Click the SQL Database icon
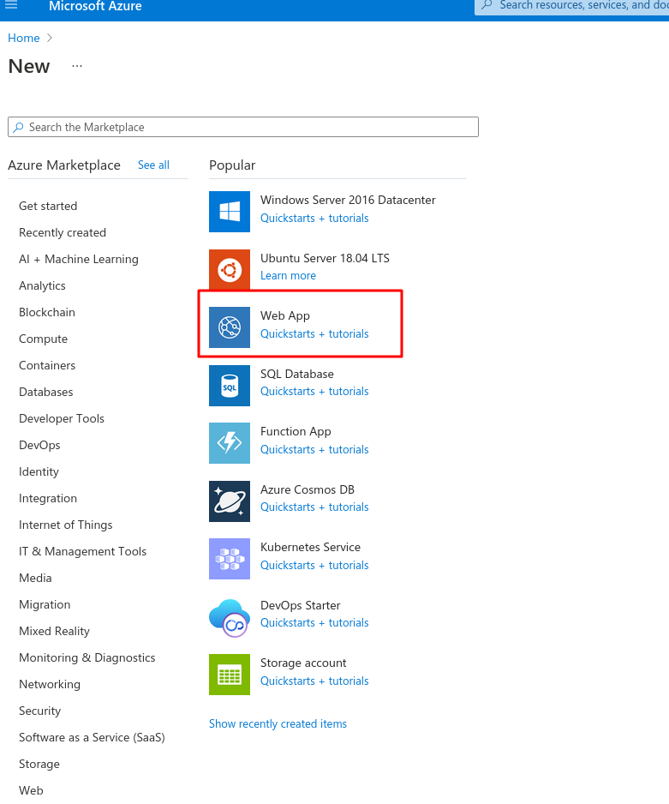 coord(230,386)
